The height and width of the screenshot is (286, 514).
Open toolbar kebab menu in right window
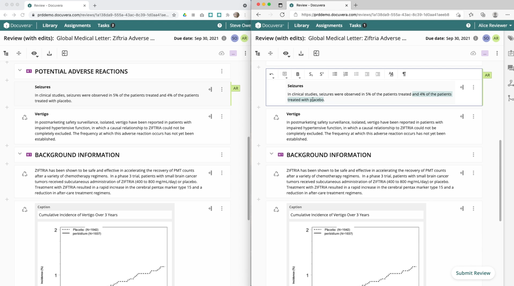point(497,53)
